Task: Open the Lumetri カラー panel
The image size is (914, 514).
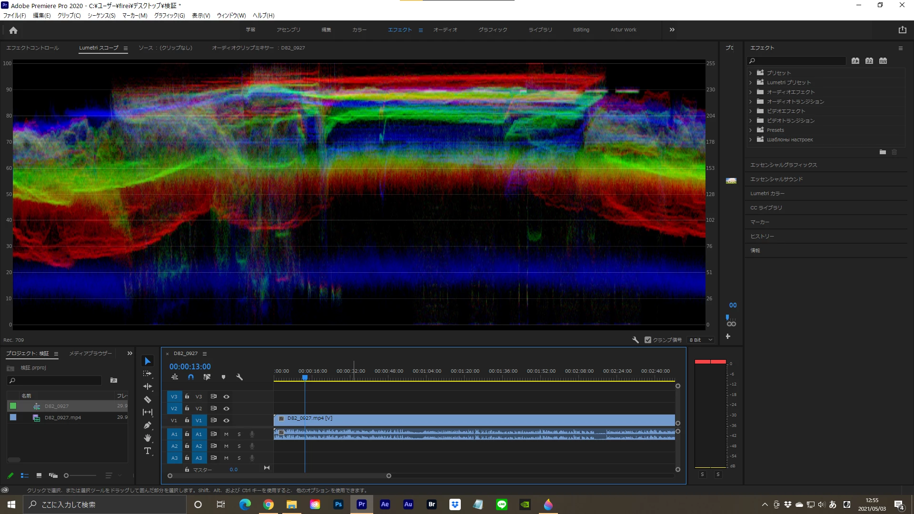Action: 767,193
